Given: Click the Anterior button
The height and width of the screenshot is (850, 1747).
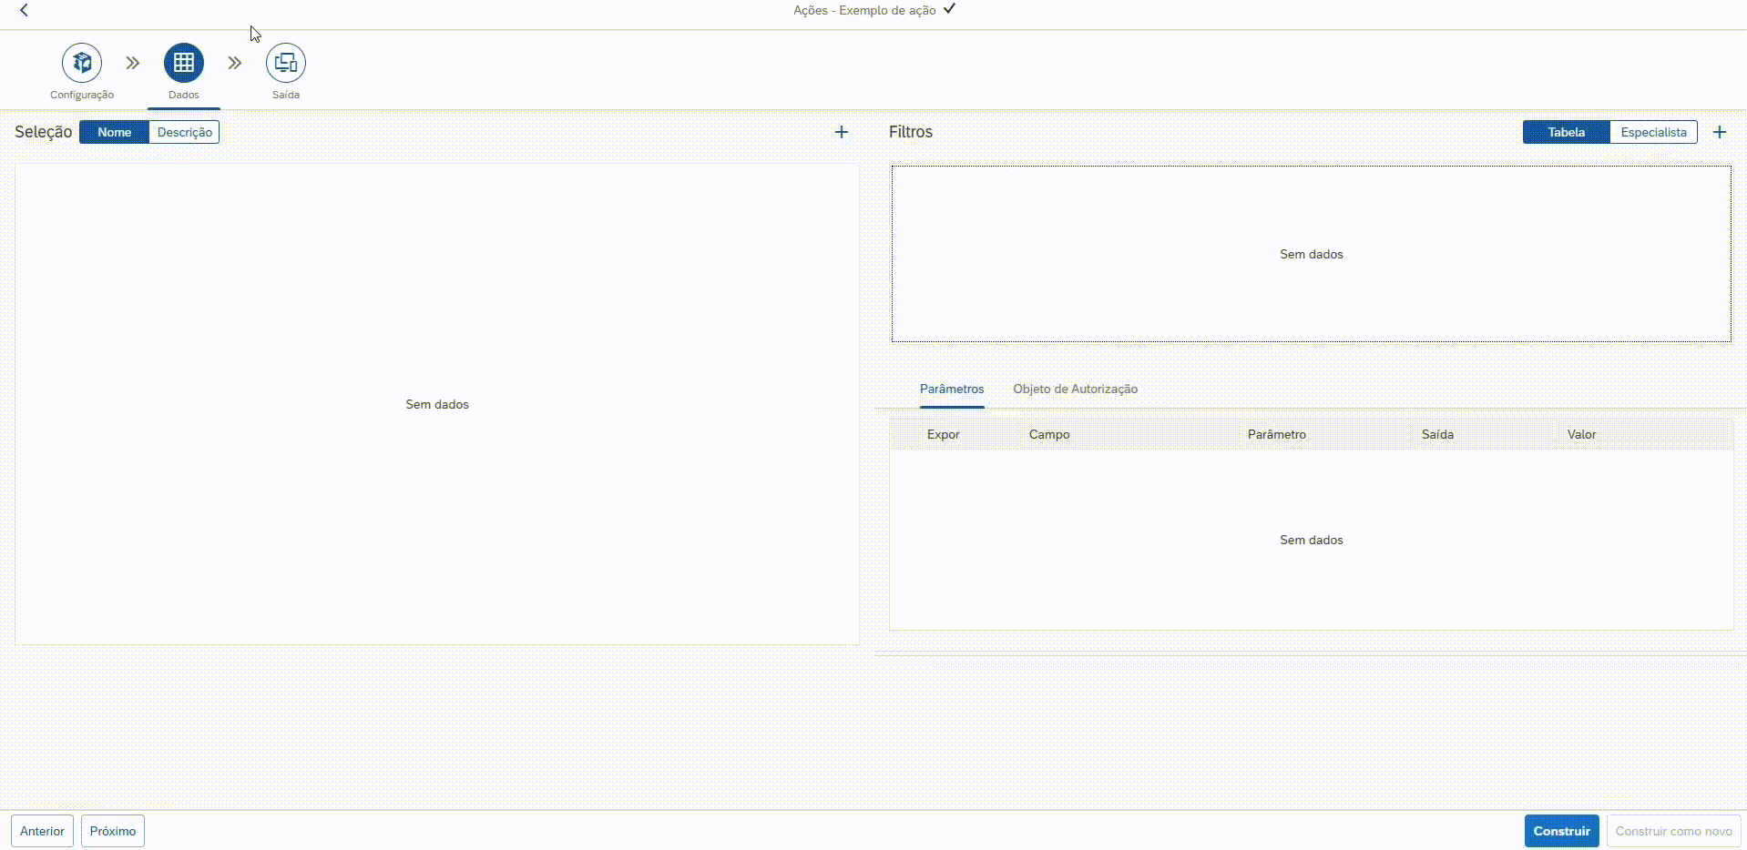Looking at the screenshot, I should click(x=42, y=831).
